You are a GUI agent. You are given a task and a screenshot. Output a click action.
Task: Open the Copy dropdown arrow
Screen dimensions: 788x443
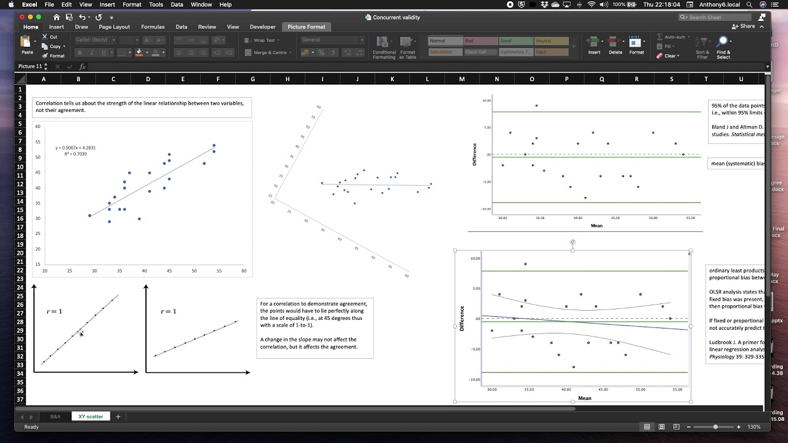pos(64,46)
